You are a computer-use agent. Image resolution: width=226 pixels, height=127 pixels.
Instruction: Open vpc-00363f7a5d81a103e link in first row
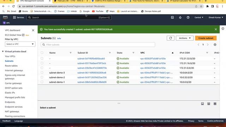click(x=153, y=59)
